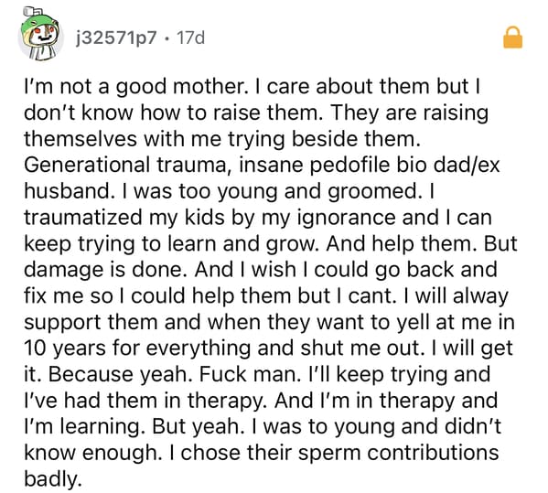Click the word "Generational" in the comment
Screen dimensions: 548x493
[87, 165]
